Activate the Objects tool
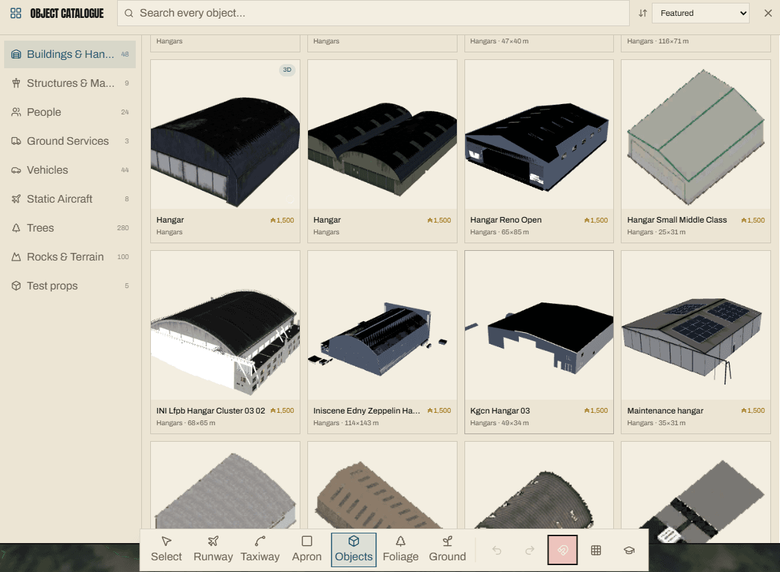This screenshot has width=780, height=572. click(353, 549)
